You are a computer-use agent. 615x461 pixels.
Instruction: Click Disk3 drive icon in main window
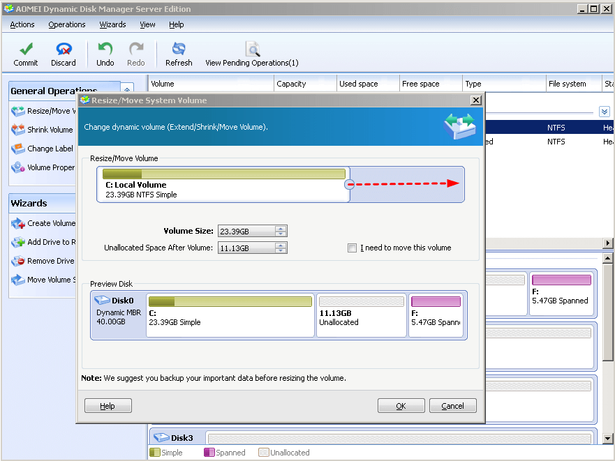coord(161,437)
